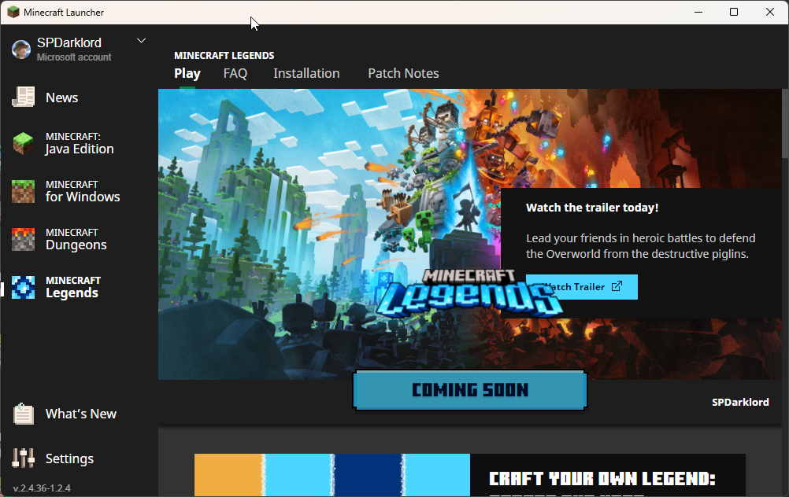This screenshot has height=497, width=789.
Task: Click the Microsoft account label
Action: [74, 57]
